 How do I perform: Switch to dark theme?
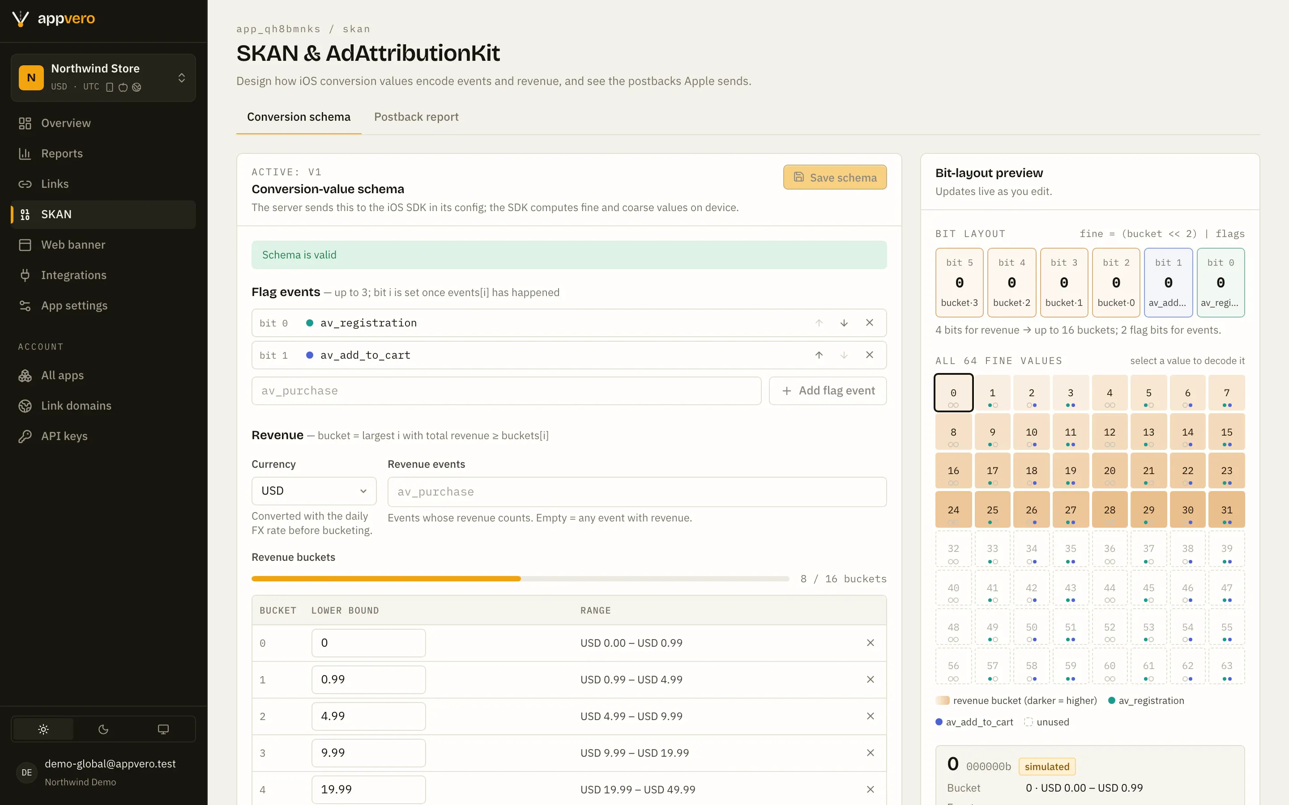point(103,729)
